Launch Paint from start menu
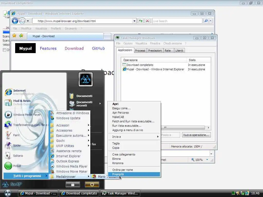This screenshot has width=263, height=197. 12,135
